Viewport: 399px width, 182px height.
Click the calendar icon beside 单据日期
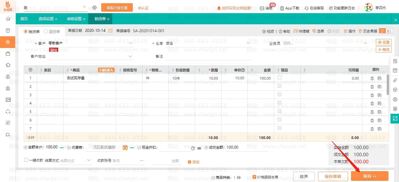[110, 31]
